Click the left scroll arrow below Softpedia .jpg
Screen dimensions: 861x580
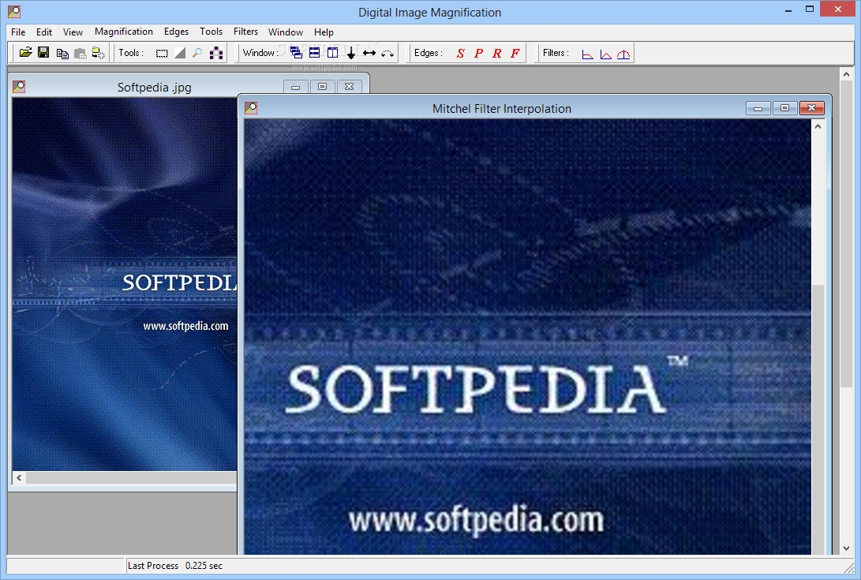pos(17,478)
